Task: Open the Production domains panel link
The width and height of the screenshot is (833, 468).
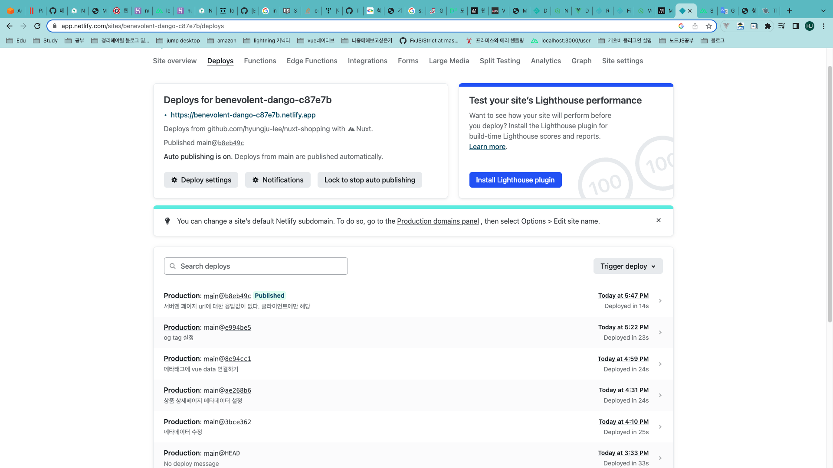Action: tap(438, 221)
